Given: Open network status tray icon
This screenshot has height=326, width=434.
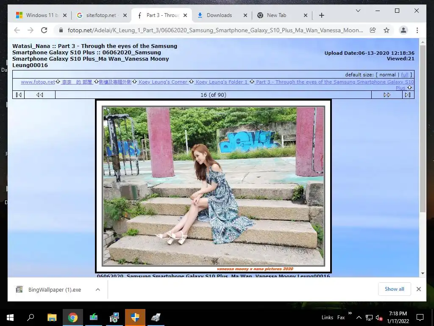Looking at the screenshot, I should coord(369,318).
